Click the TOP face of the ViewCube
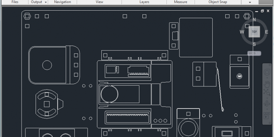Screen dimensions: 274x137 pyautogui.click(x=254, y=32)
